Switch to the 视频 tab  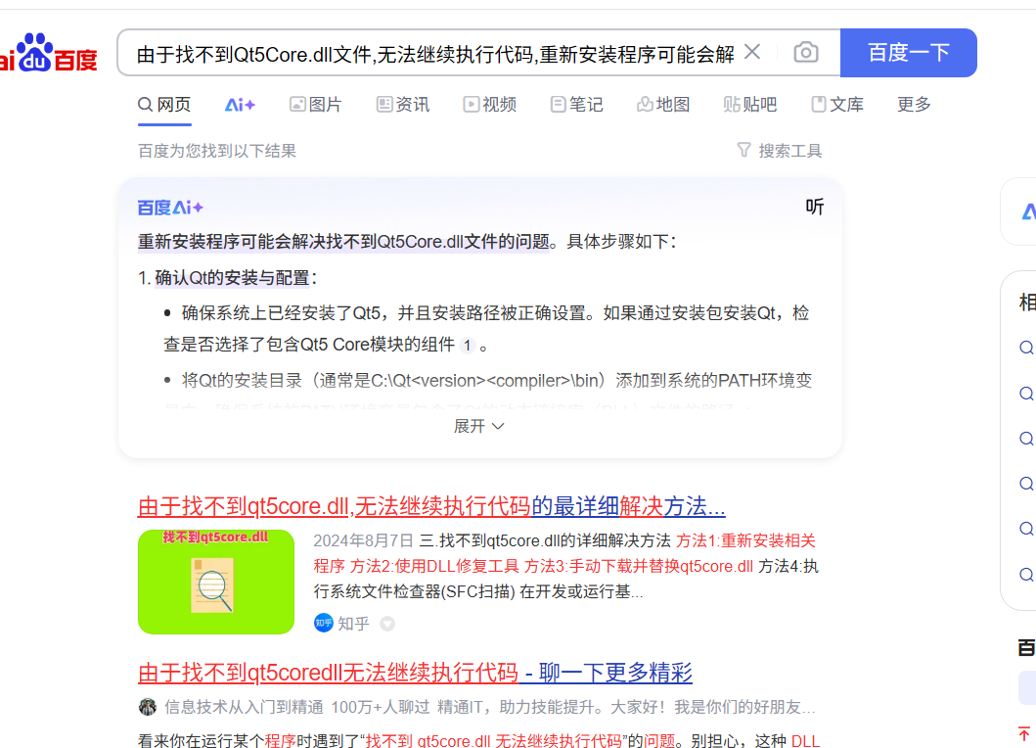click(x=489, y=105)
